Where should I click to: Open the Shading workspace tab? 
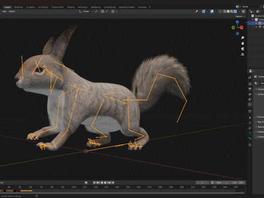[x=71, y=7]
